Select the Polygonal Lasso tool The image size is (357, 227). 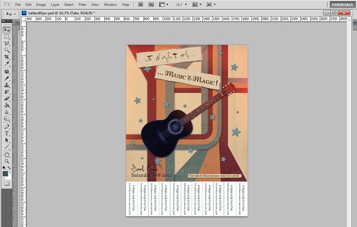[7, 44]
